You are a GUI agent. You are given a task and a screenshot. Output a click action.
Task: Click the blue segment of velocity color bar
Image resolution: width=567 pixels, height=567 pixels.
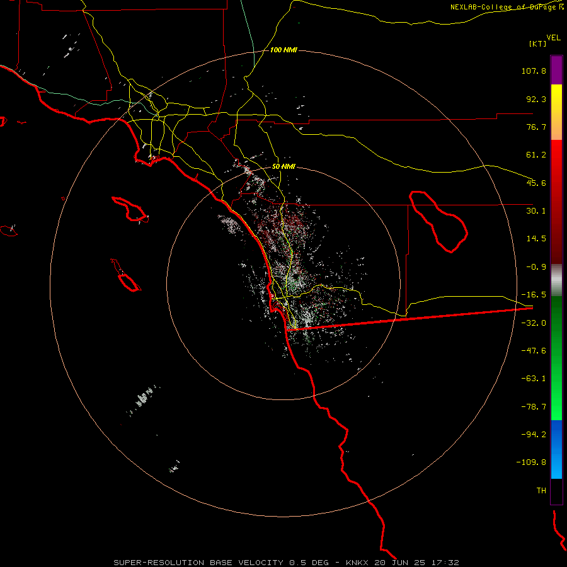coord(556,449)
